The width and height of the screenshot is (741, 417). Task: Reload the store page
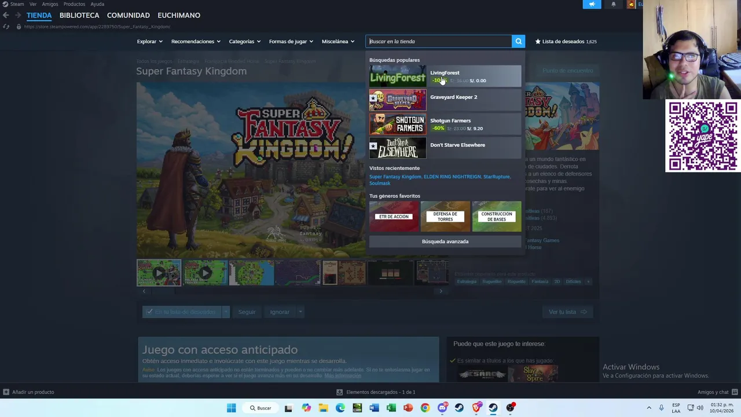click(6, 27)
